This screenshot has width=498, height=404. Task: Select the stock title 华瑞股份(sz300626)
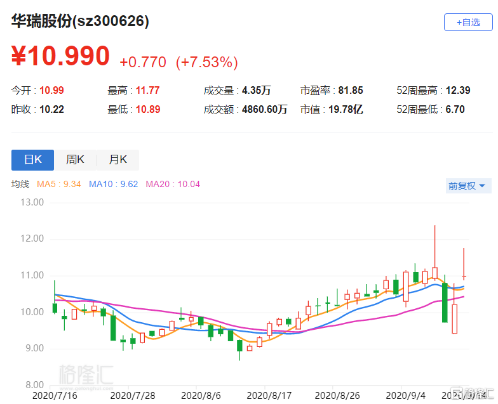pyautogui.click(x=80, y=22)
